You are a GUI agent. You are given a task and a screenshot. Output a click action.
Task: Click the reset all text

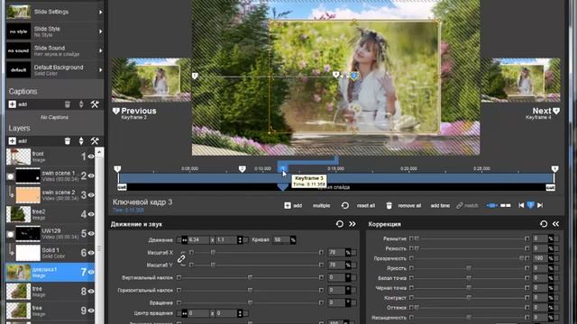click(366, 205)
